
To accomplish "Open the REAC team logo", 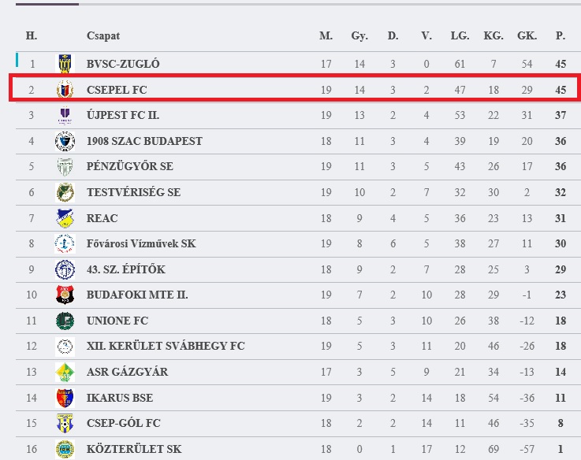I will [x=65, y=218].
